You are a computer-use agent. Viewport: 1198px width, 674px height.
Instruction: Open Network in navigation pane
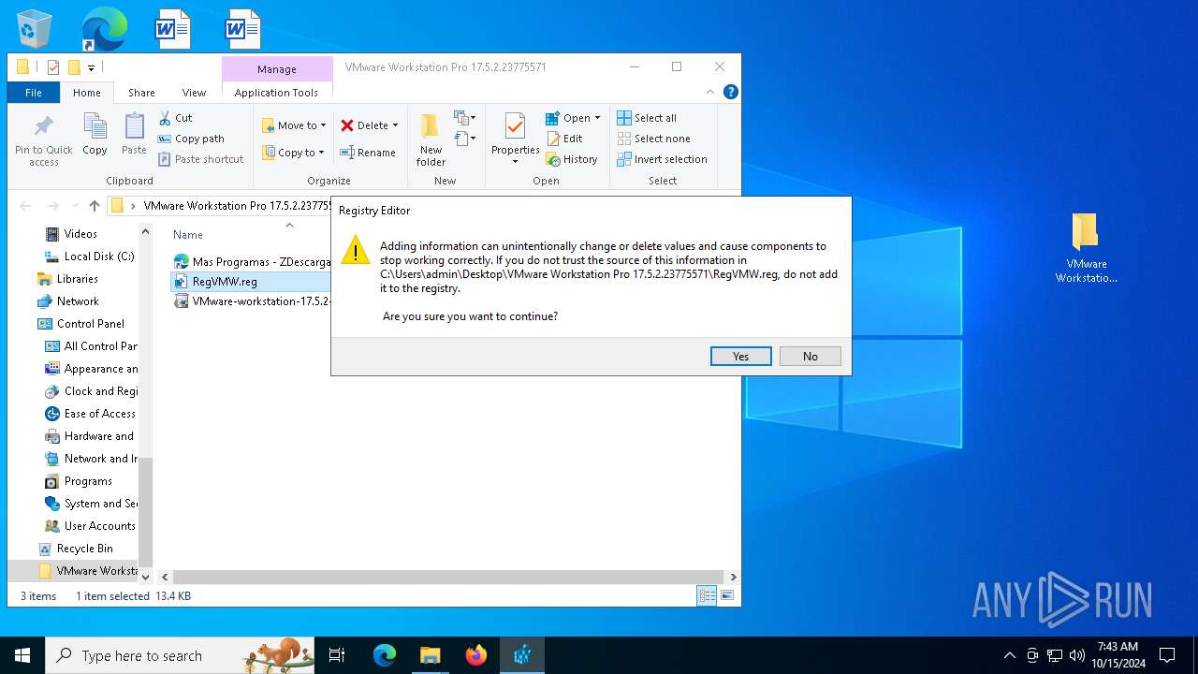pyautogui.click(x=78, y=301)
